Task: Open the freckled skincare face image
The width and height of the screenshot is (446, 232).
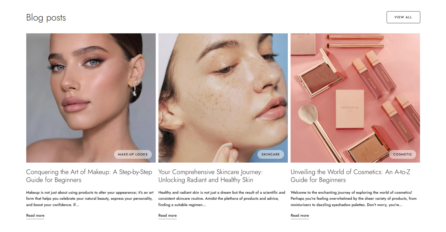Action: [x=223, y=98]
